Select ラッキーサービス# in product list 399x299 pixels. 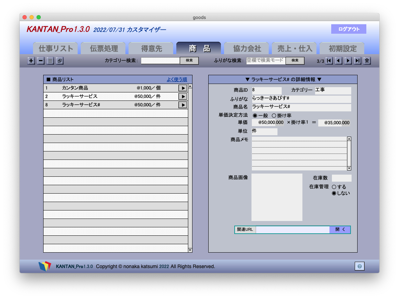point(81,105)
